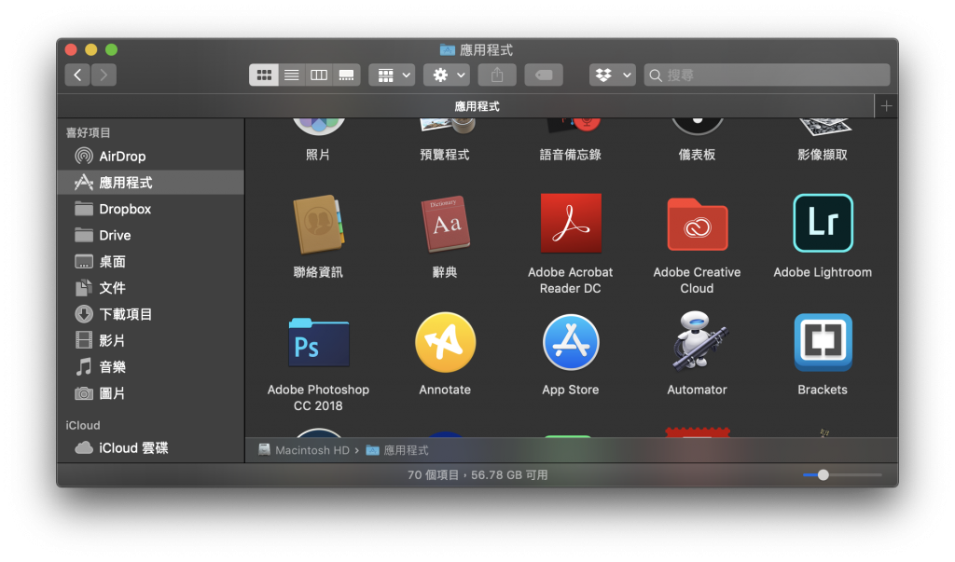
Task: Click the 影像擷取 app label
Action: pos(823,155)
